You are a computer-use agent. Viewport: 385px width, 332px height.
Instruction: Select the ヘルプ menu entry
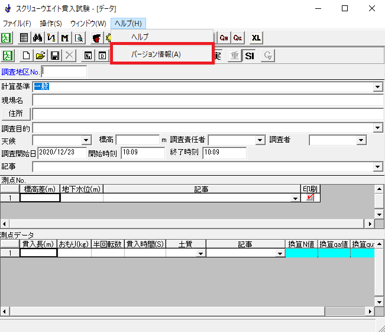(x=162, y=37)
